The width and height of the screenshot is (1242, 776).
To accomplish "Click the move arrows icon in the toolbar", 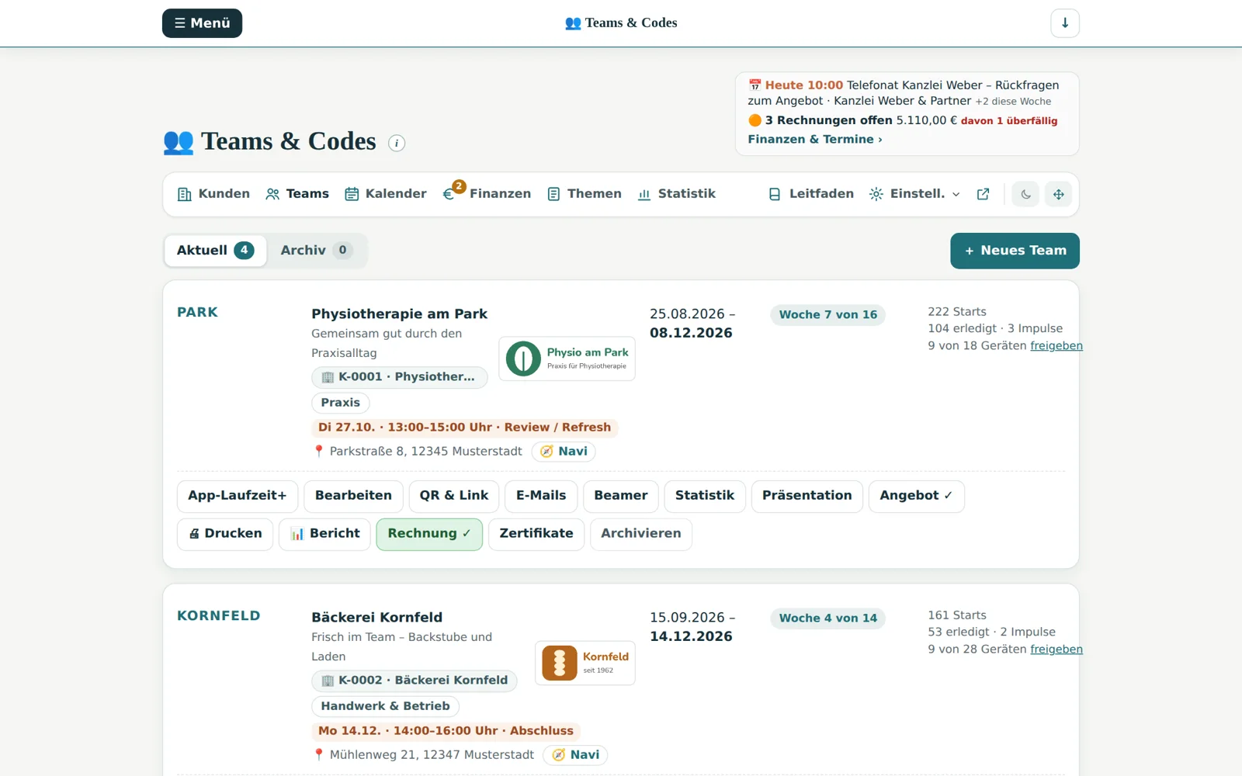I will [x=1059, y=194].
